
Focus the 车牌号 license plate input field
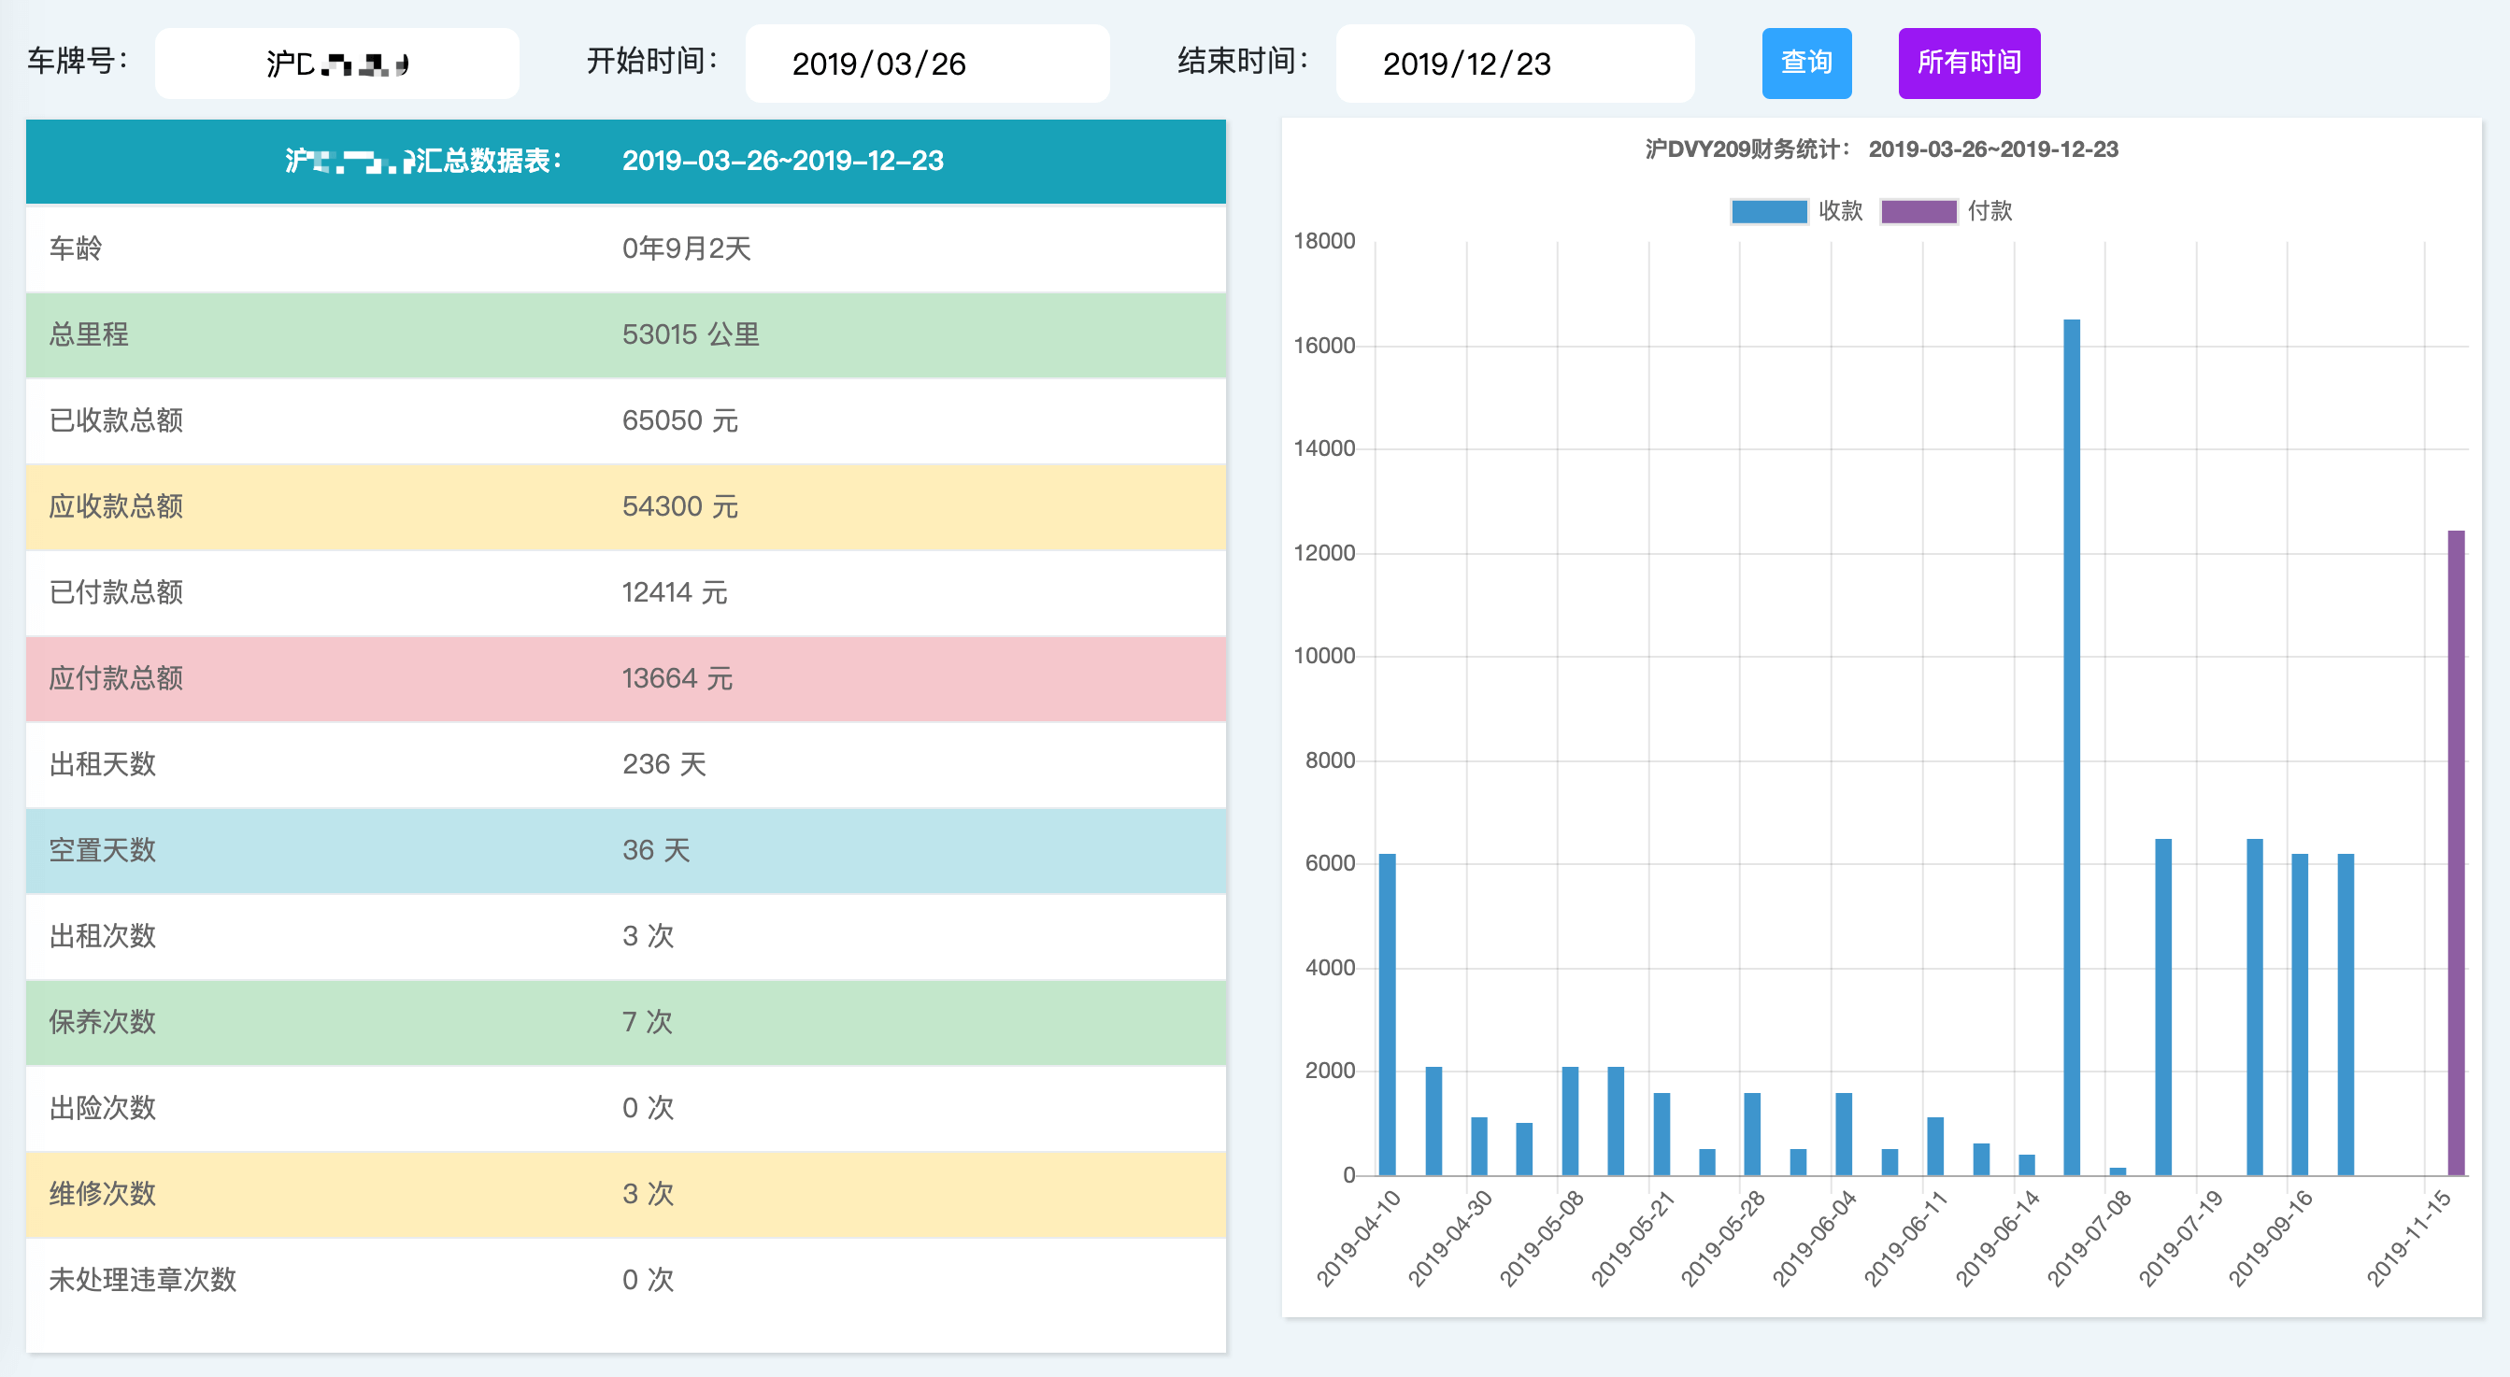click(337, 64)
